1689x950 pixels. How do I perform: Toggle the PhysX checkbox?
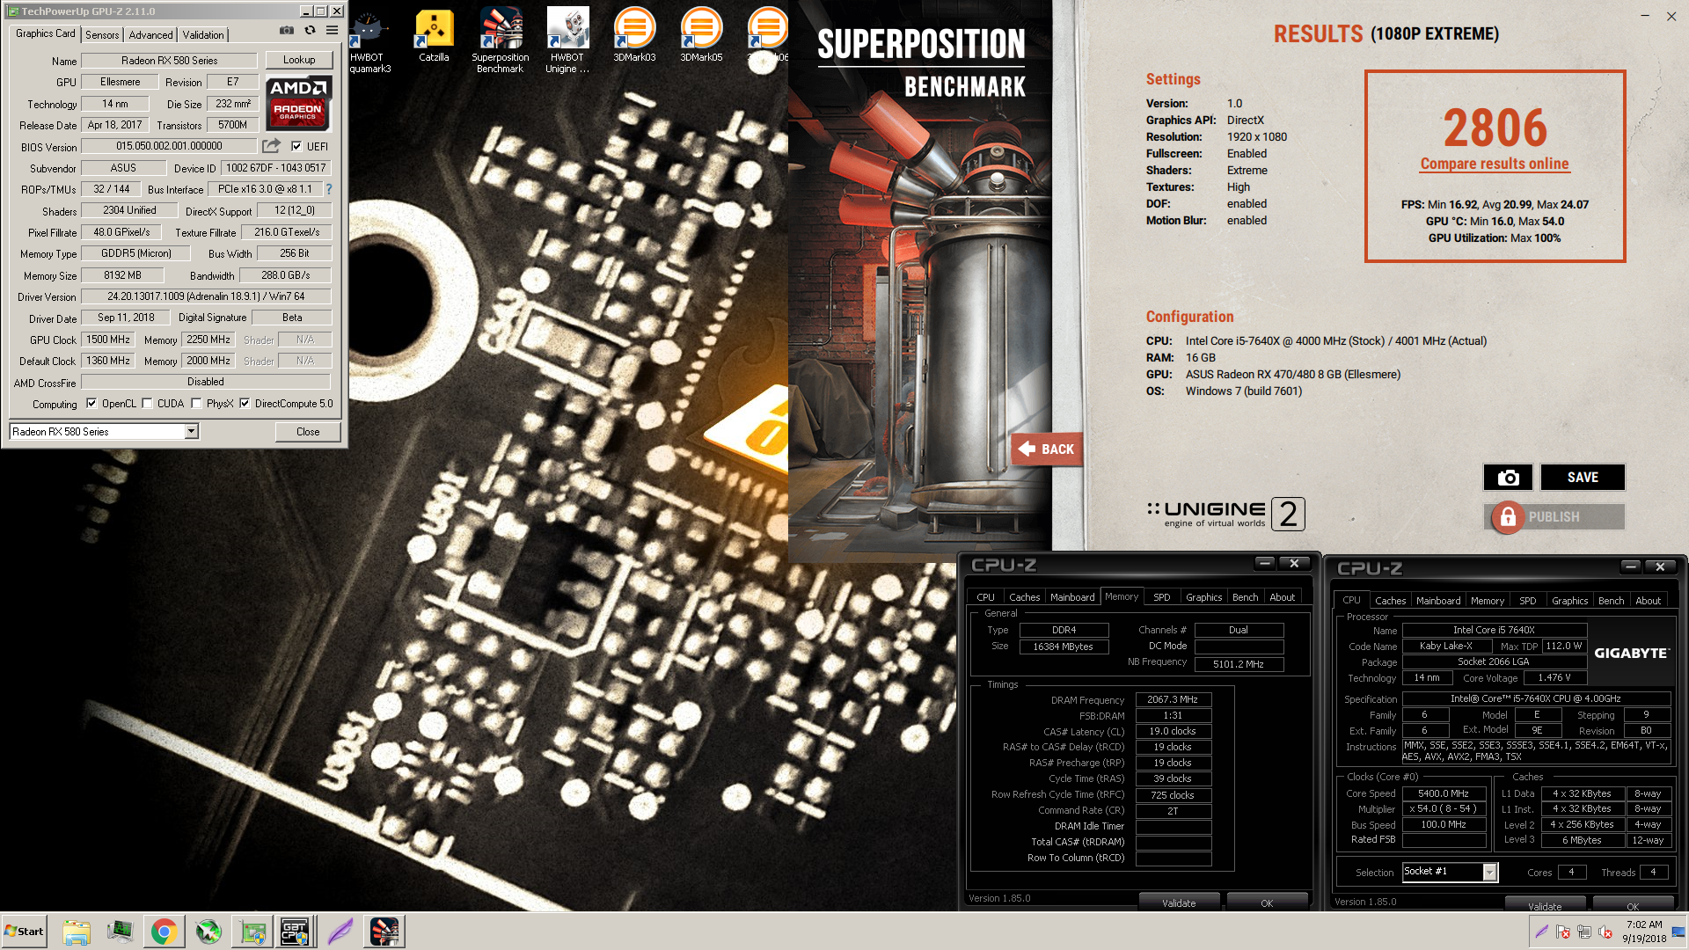click(x=196, y=404)
